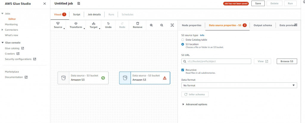Expand Advanced options section
This screenshot has height=123, width=305.
click(194, 104)
